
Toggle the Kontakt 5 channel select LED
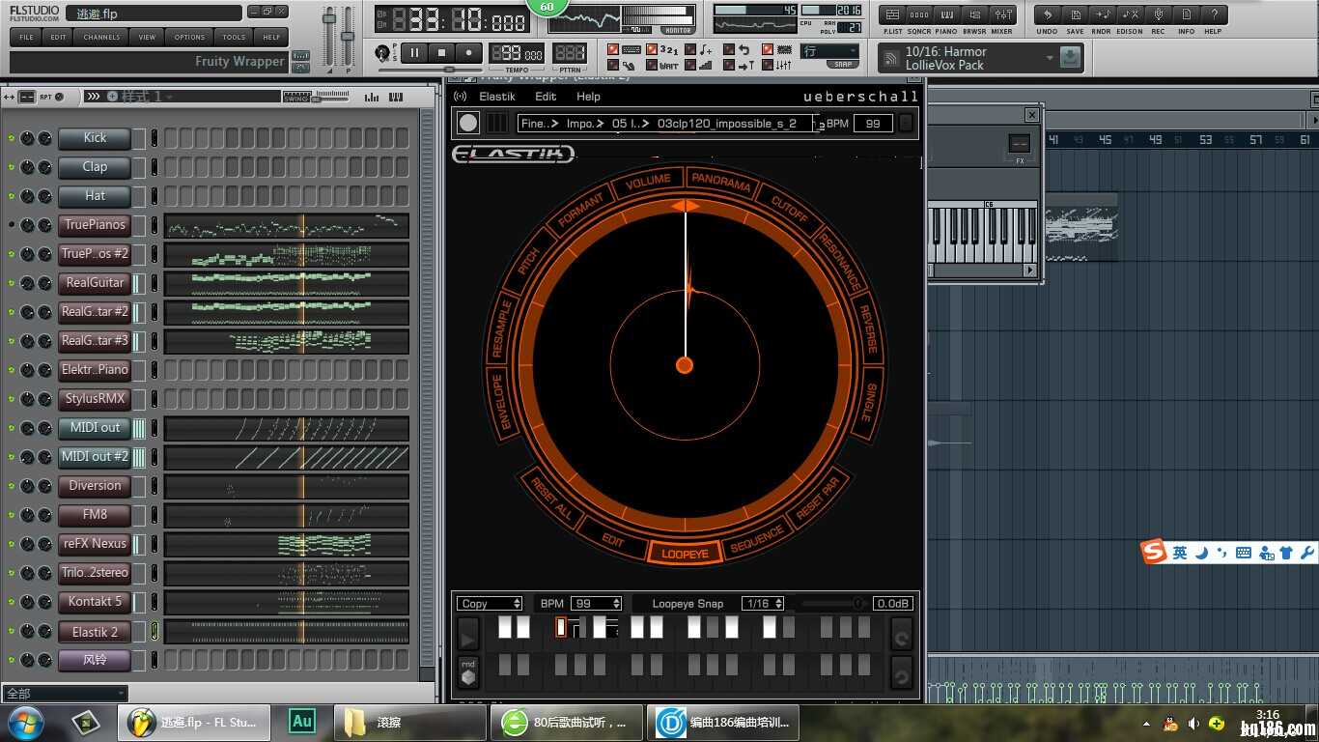(x=154, y=602)
